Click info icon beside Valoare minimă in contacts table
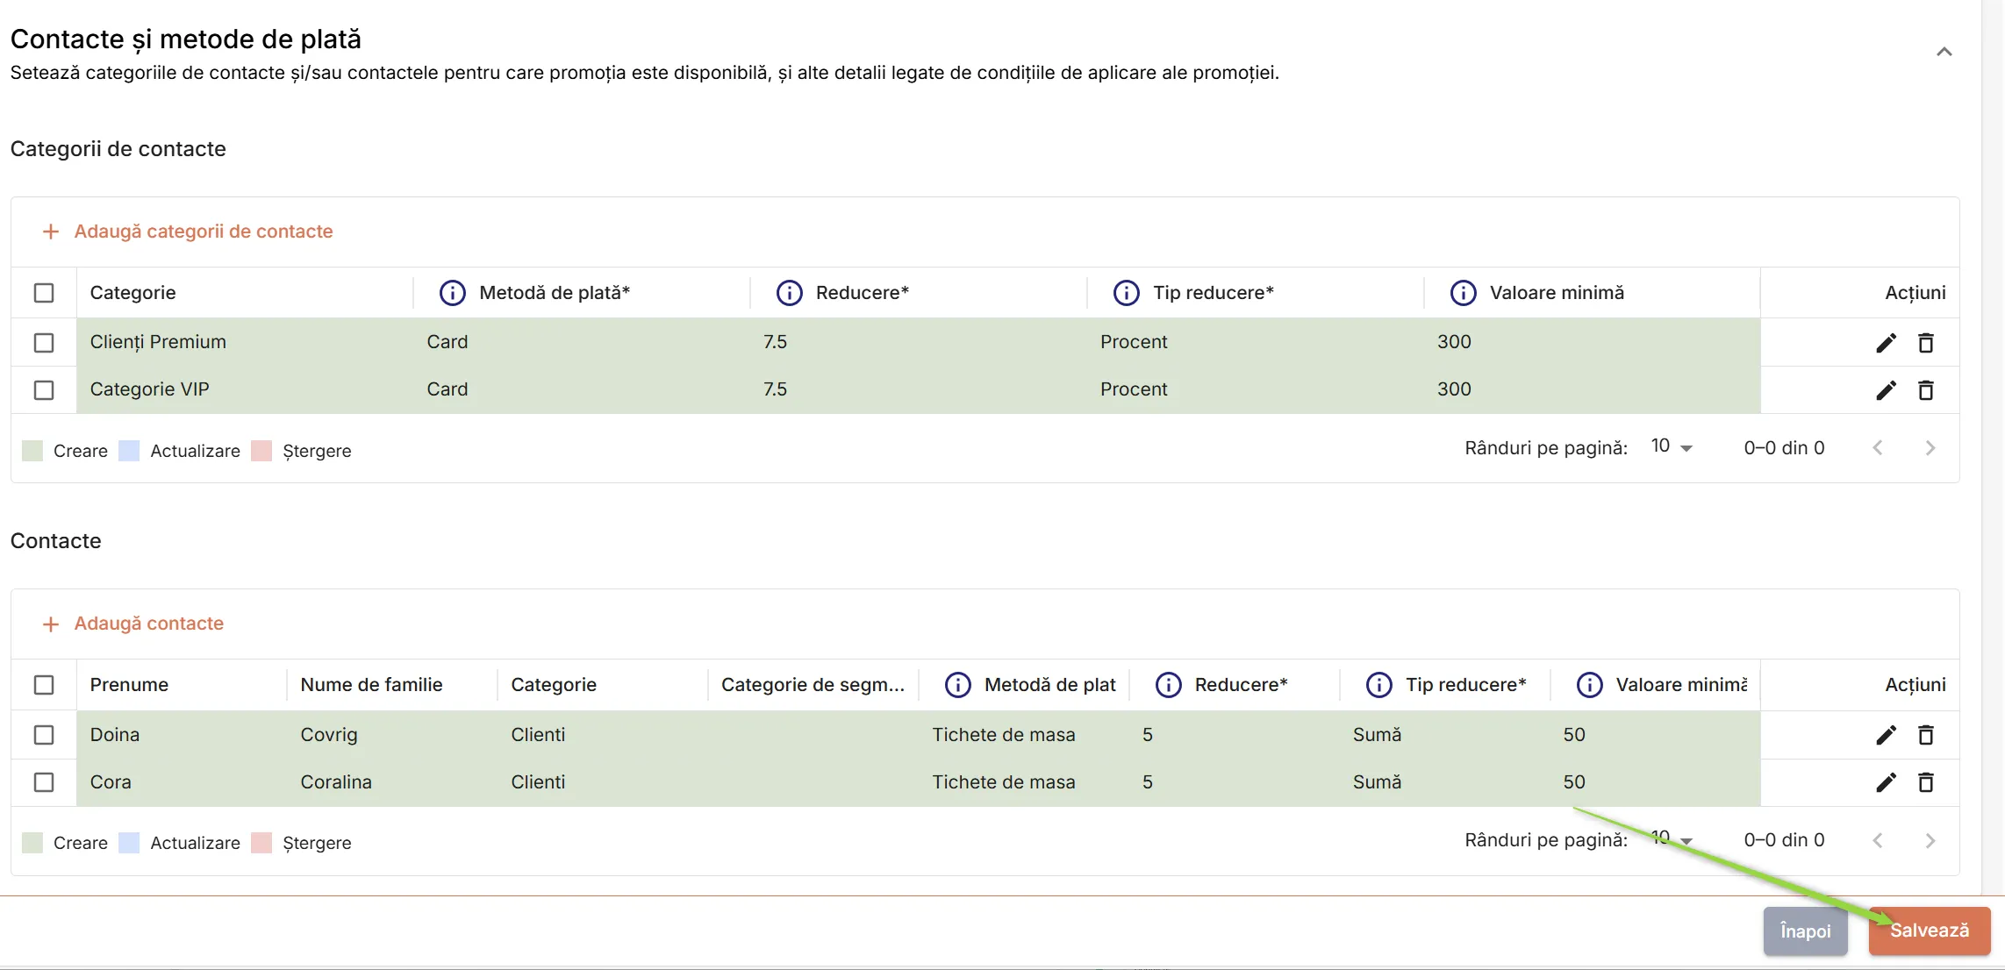2005x970 pixels. [x=1590, y=685]
